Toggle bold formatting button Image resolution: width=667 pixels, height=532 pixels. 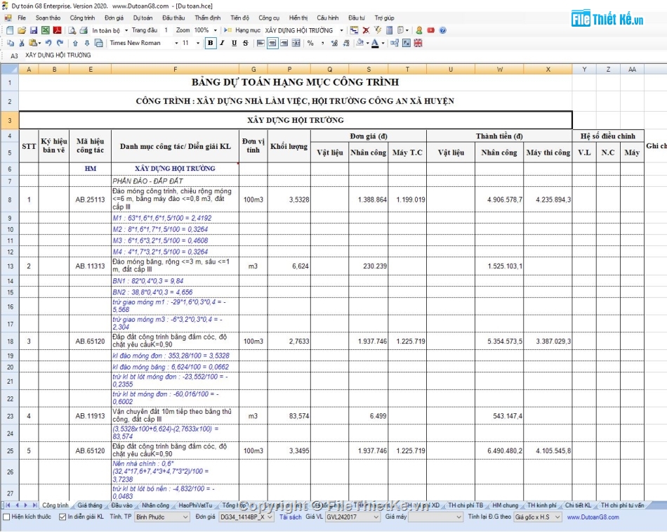[210, 43]
